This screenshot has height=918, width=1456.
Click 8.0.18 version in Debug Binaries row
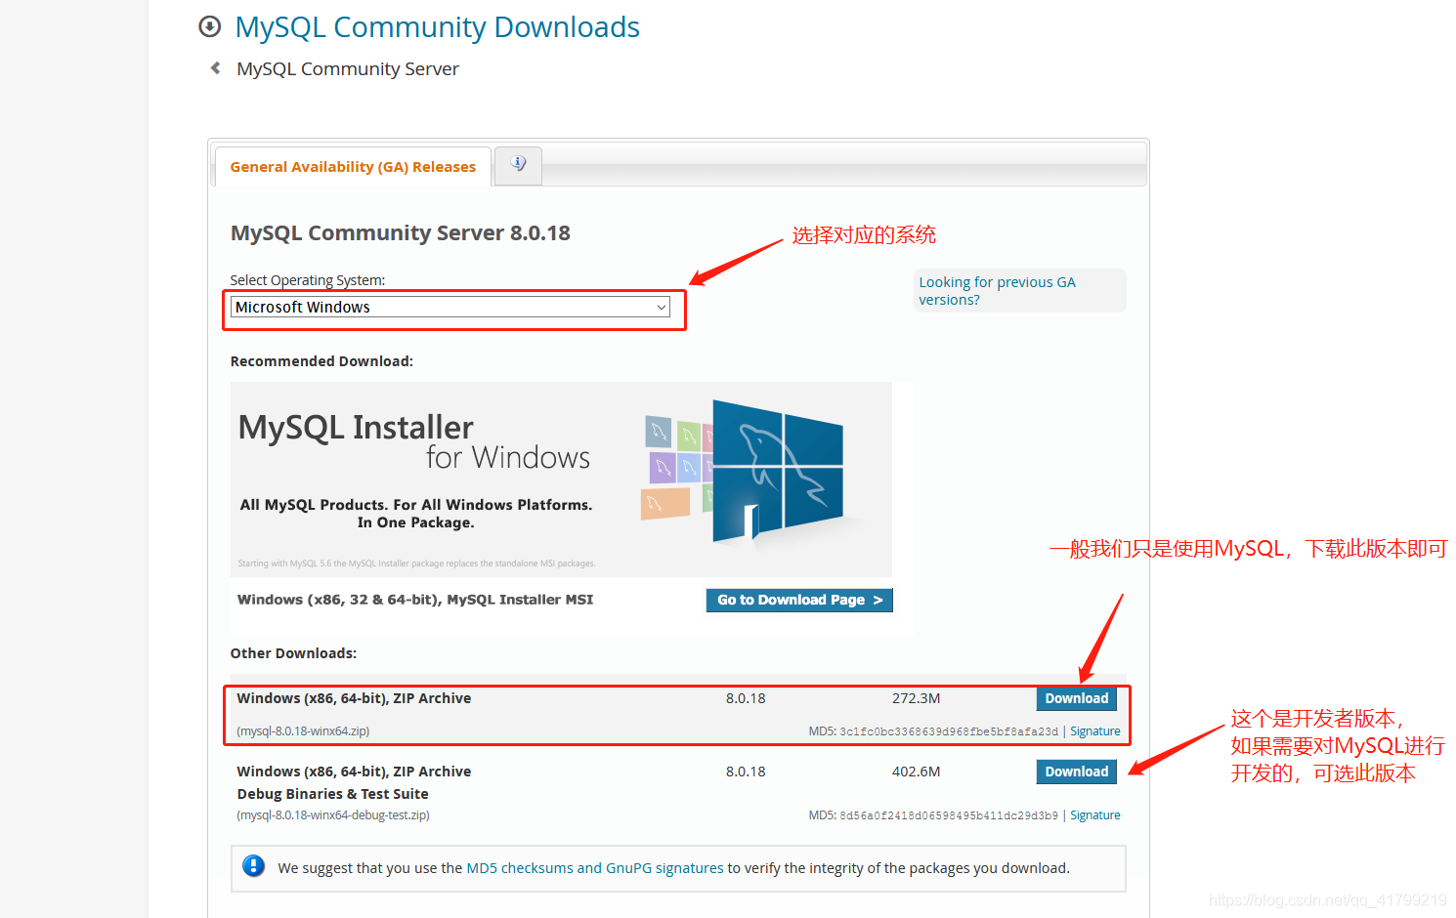[x=746, y=772]
